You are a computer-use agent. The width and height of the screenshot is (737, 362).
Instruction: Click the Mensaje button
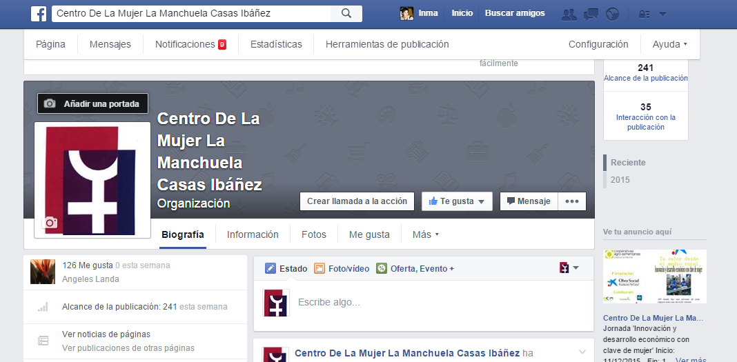(x=529, y=201)
